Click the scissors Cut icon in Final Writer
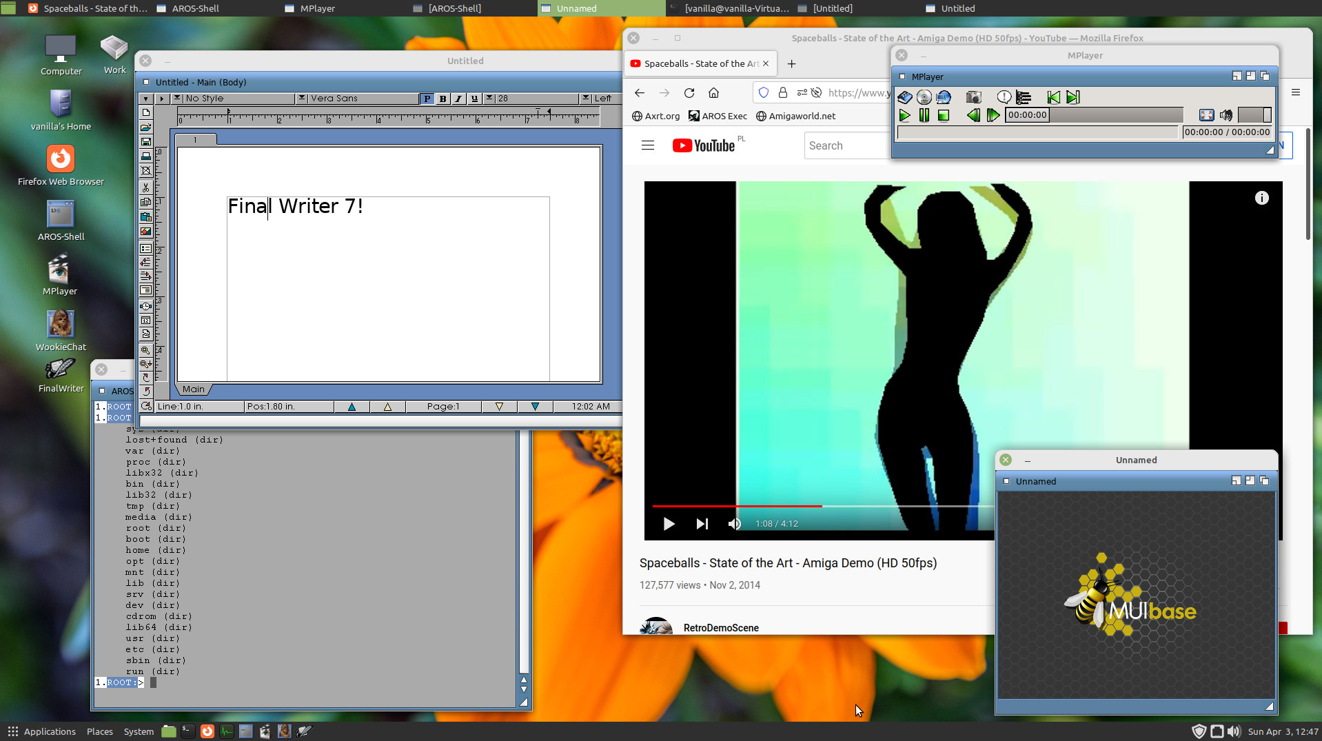Viewport: 1322px width, 741px height. 145,187
